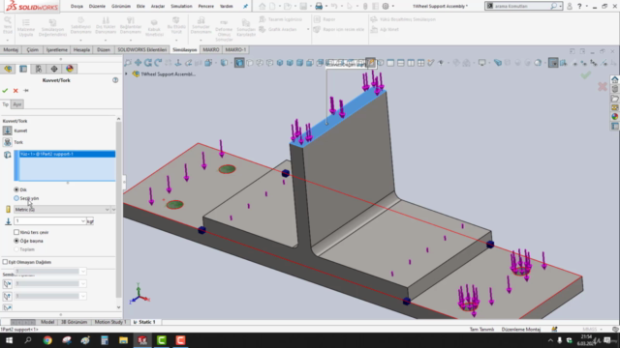Open the Sabitleyici Danışmanı dropdown arrow
Image resolution: width=620 pixels, height=348 pixels.
tap(80, 41)
